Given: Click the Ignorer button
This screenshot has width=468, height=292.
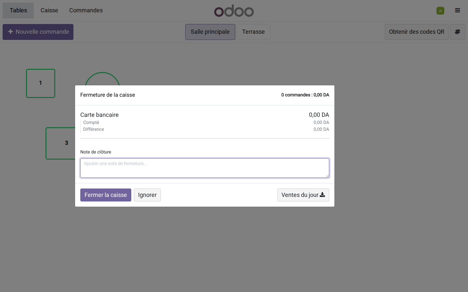Looking at the screenshot, I should (147, 195).
